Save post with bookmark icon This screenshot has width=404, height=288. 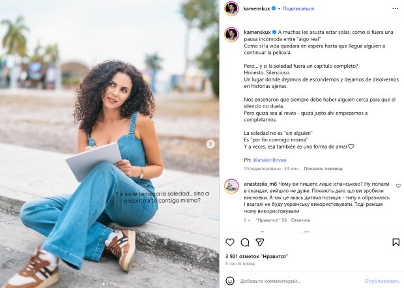tap(396, 242)
